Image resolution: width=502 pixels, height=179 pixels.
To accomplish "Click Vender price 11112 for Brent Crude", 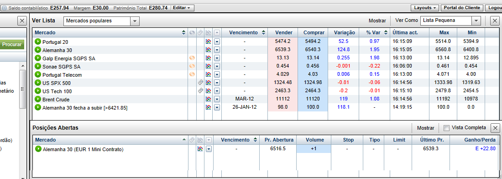I will pos(282,99).
